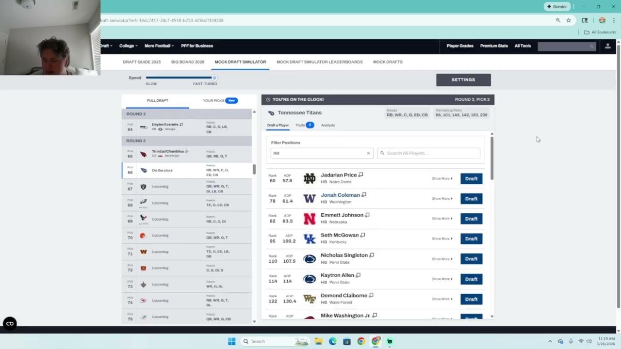621x349 pixels.
Task: Open the note icon next to Jadarian Price
Action: click(x=360, y=175)
